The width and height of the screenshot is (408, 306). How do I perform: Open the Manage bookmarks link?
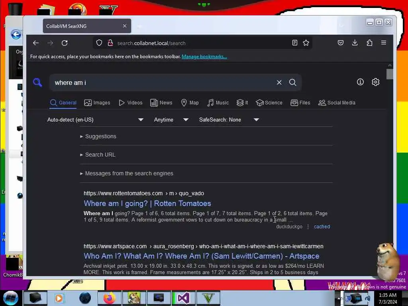pyautogui.click(x=204, y=57)
